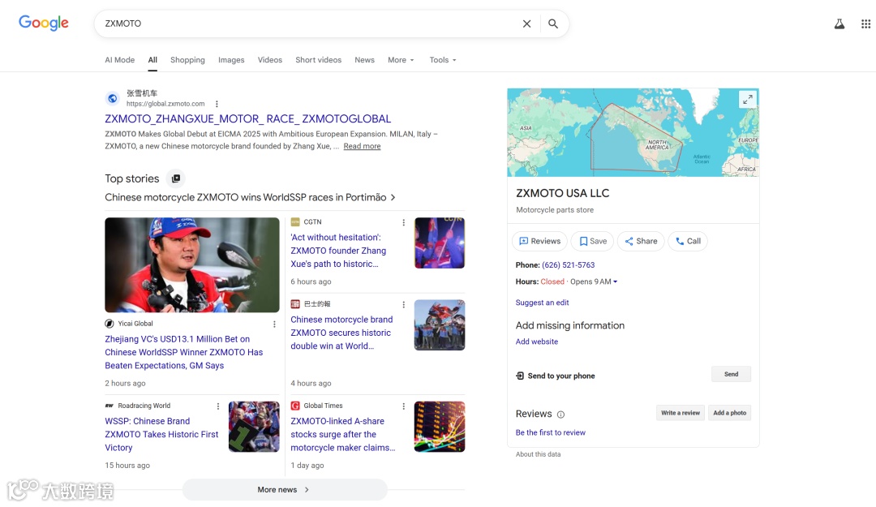Click the Reviews button in business panel
Screen dimensions: 876x507
539,241
